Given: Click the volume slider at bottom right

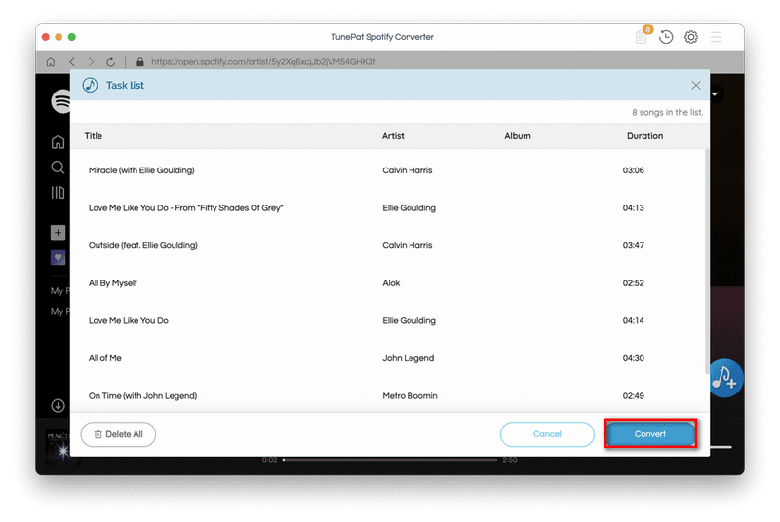Looking at the screenshot, I should (721, 447).
